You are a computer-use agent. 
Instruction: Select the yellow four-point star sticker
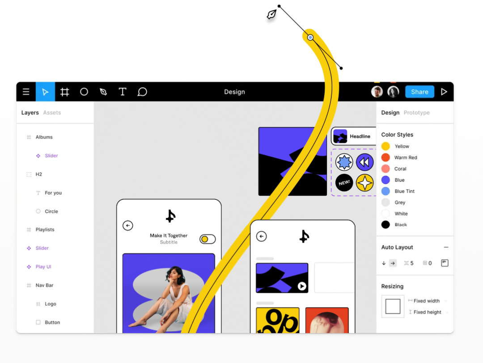coord(365,182)
